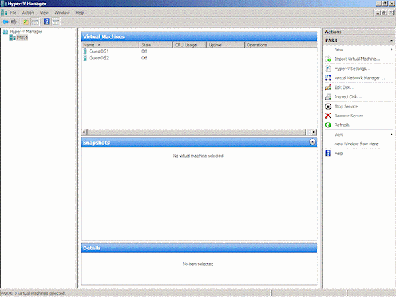
Task: Click the Help icon in the Actions pane
Action: pyautogui.click(x=328, y=154)
